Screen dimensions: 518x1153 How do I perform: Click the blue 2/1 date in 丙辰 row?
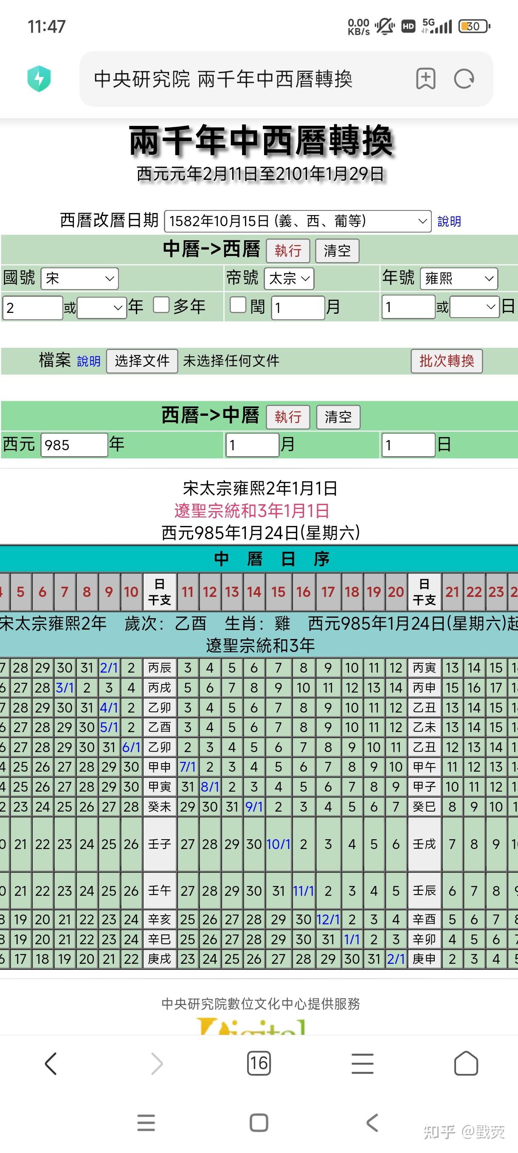pos(109,668)
